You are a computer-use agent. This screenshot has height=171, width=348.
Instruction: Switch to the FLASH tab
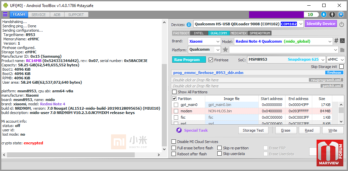[x=19, y=15]
